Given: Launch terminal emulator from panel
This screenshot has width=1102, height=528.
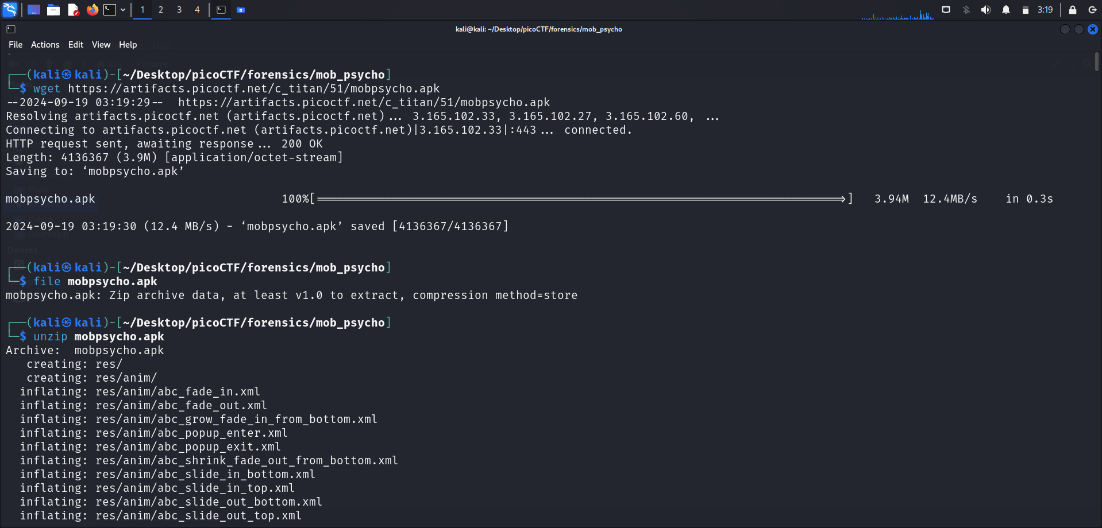Looking at the screenshot, I should coord(110,10).
